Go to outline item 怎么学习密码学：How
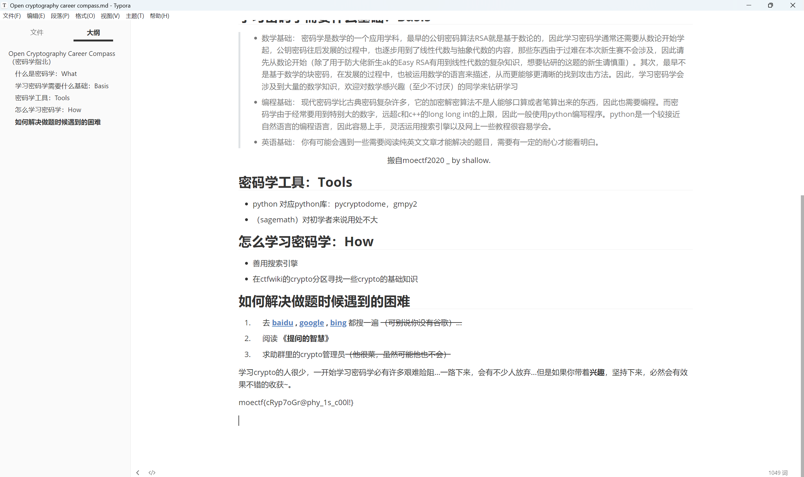 (48, 110)
